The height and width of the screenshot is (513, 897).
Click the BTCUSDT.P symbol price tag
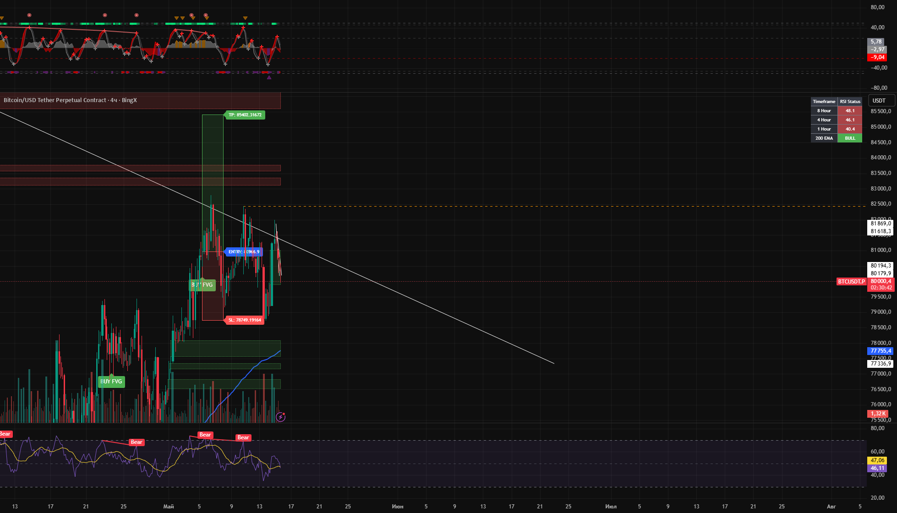pyautogui.click(x=851, y=281)
